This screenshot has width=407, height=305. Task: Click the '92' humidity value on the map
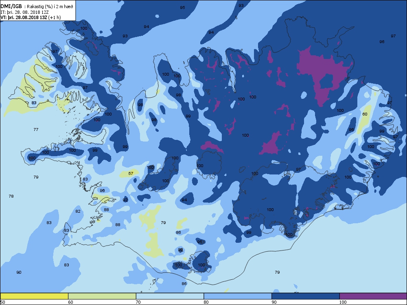click(x=125, y=200)
